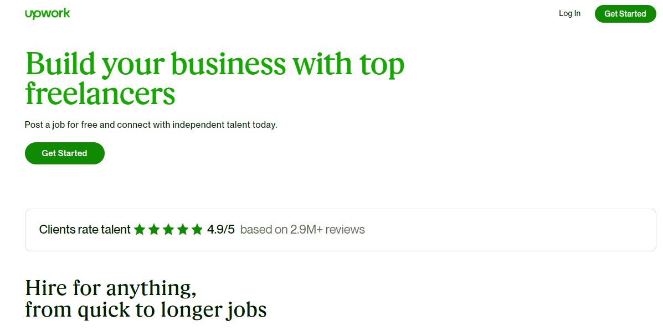Select the third green rating star
Image resolution: width=663 pixels, height=331 pixels.
click(x=168, y=230)
